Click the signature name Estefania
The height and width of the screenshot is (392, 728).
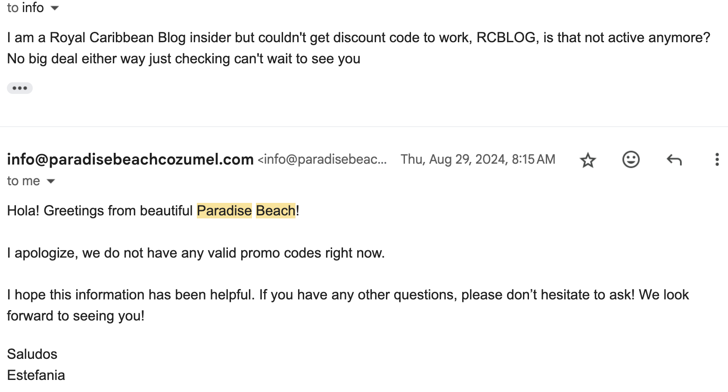coord(36,375)
